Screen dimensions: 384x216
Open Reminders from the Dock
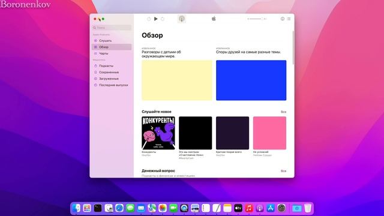(x=206, y=208)
